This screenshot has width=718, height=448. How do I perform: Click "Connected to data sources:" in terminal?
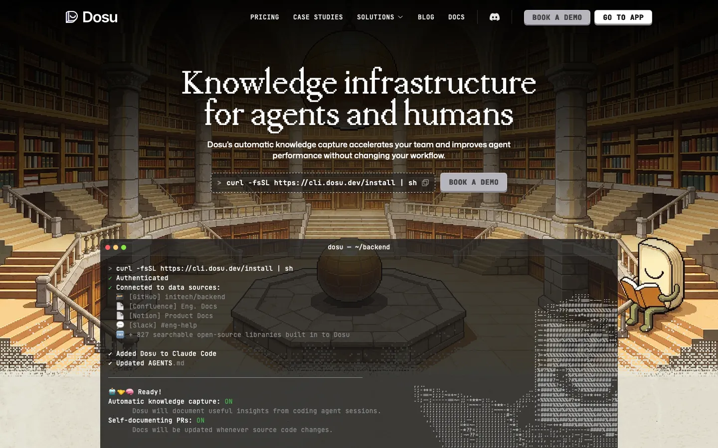(164, 287)
